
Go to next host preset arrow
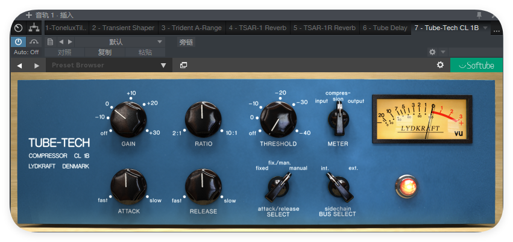[x=70, y=42]
